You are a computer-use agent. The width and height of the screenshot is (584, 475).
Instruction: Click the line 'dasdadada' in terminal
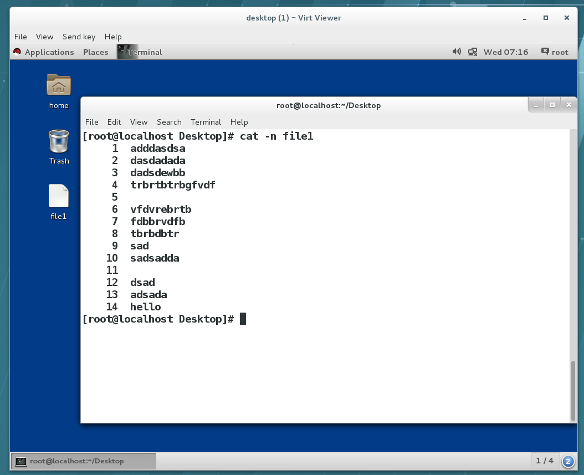[x=158, y=161]
